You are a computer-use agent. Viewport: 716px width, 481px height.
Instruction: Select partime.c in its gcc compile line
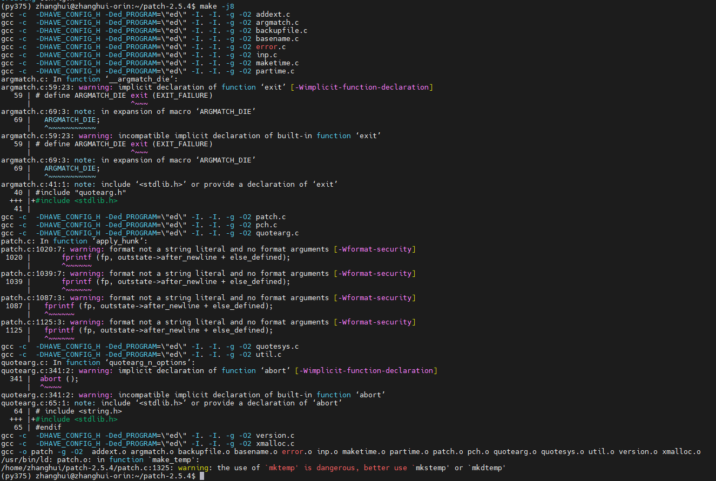(275, 71)
